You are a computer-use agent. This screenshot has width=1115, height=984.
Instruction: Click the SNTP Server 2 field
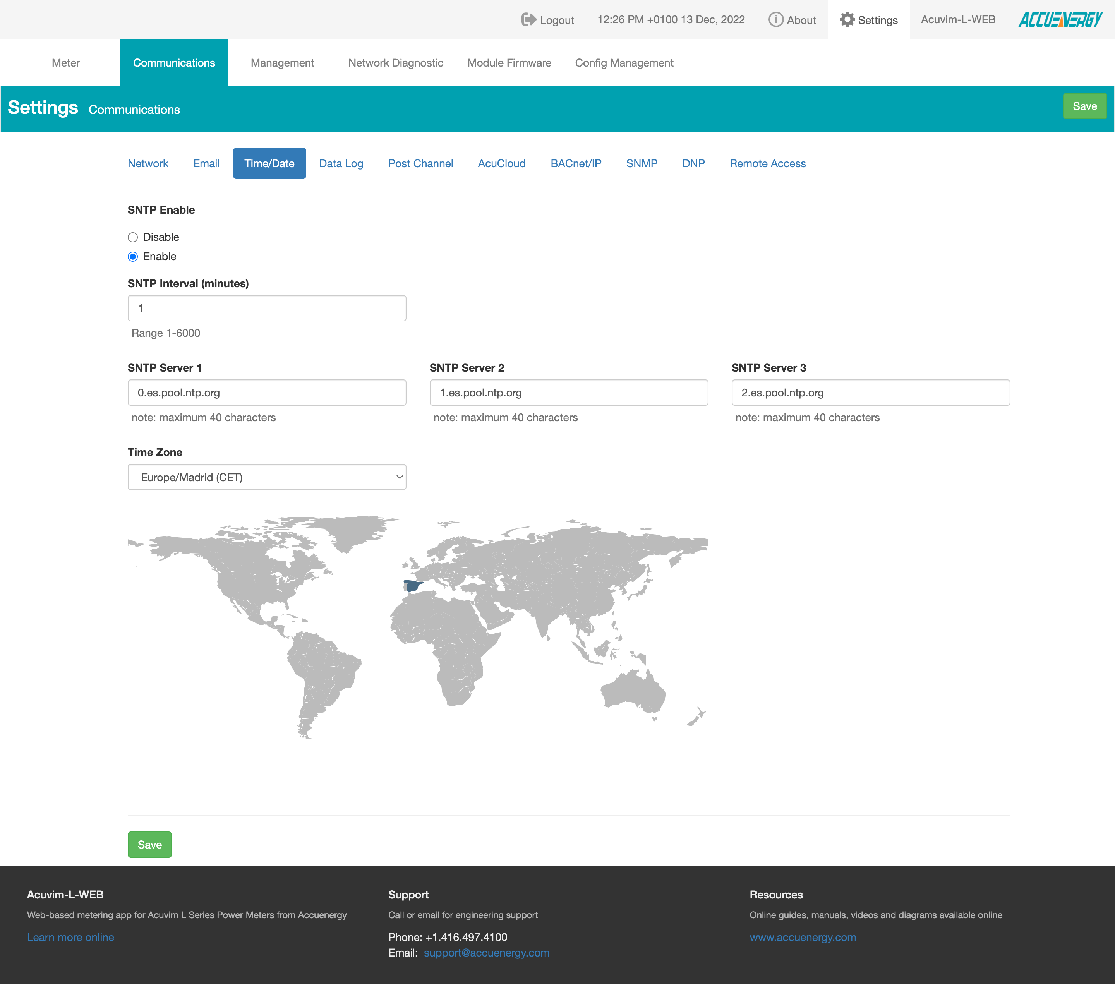pos(568,393)
